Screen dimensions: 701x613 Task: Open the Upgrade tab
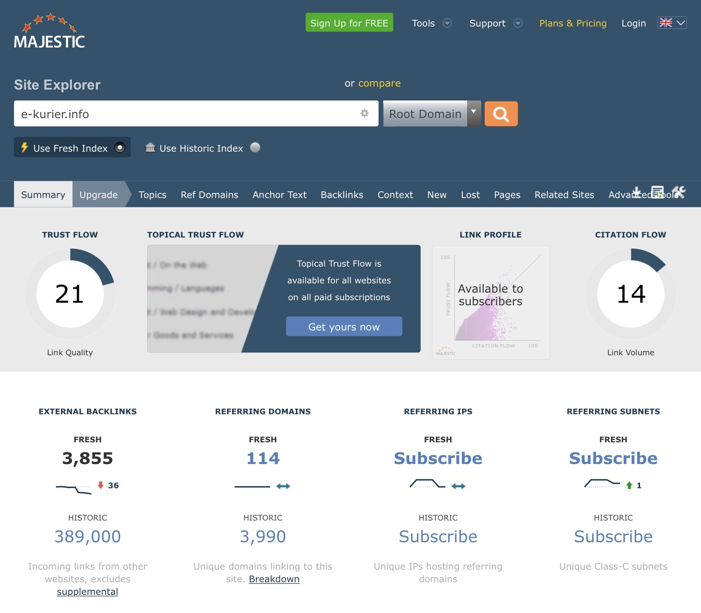pyautogui.click(x=99, y=194)
